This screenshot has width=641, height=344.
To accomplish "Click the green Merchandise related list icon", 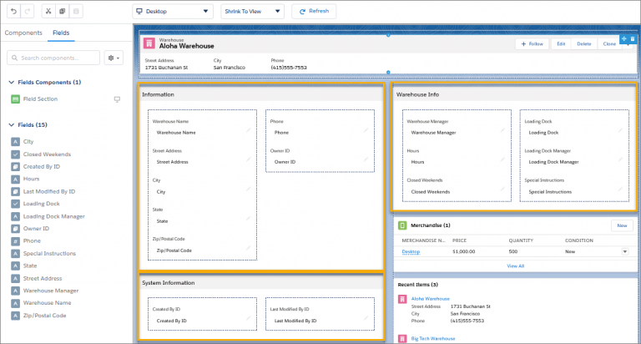I will point(401,225).
